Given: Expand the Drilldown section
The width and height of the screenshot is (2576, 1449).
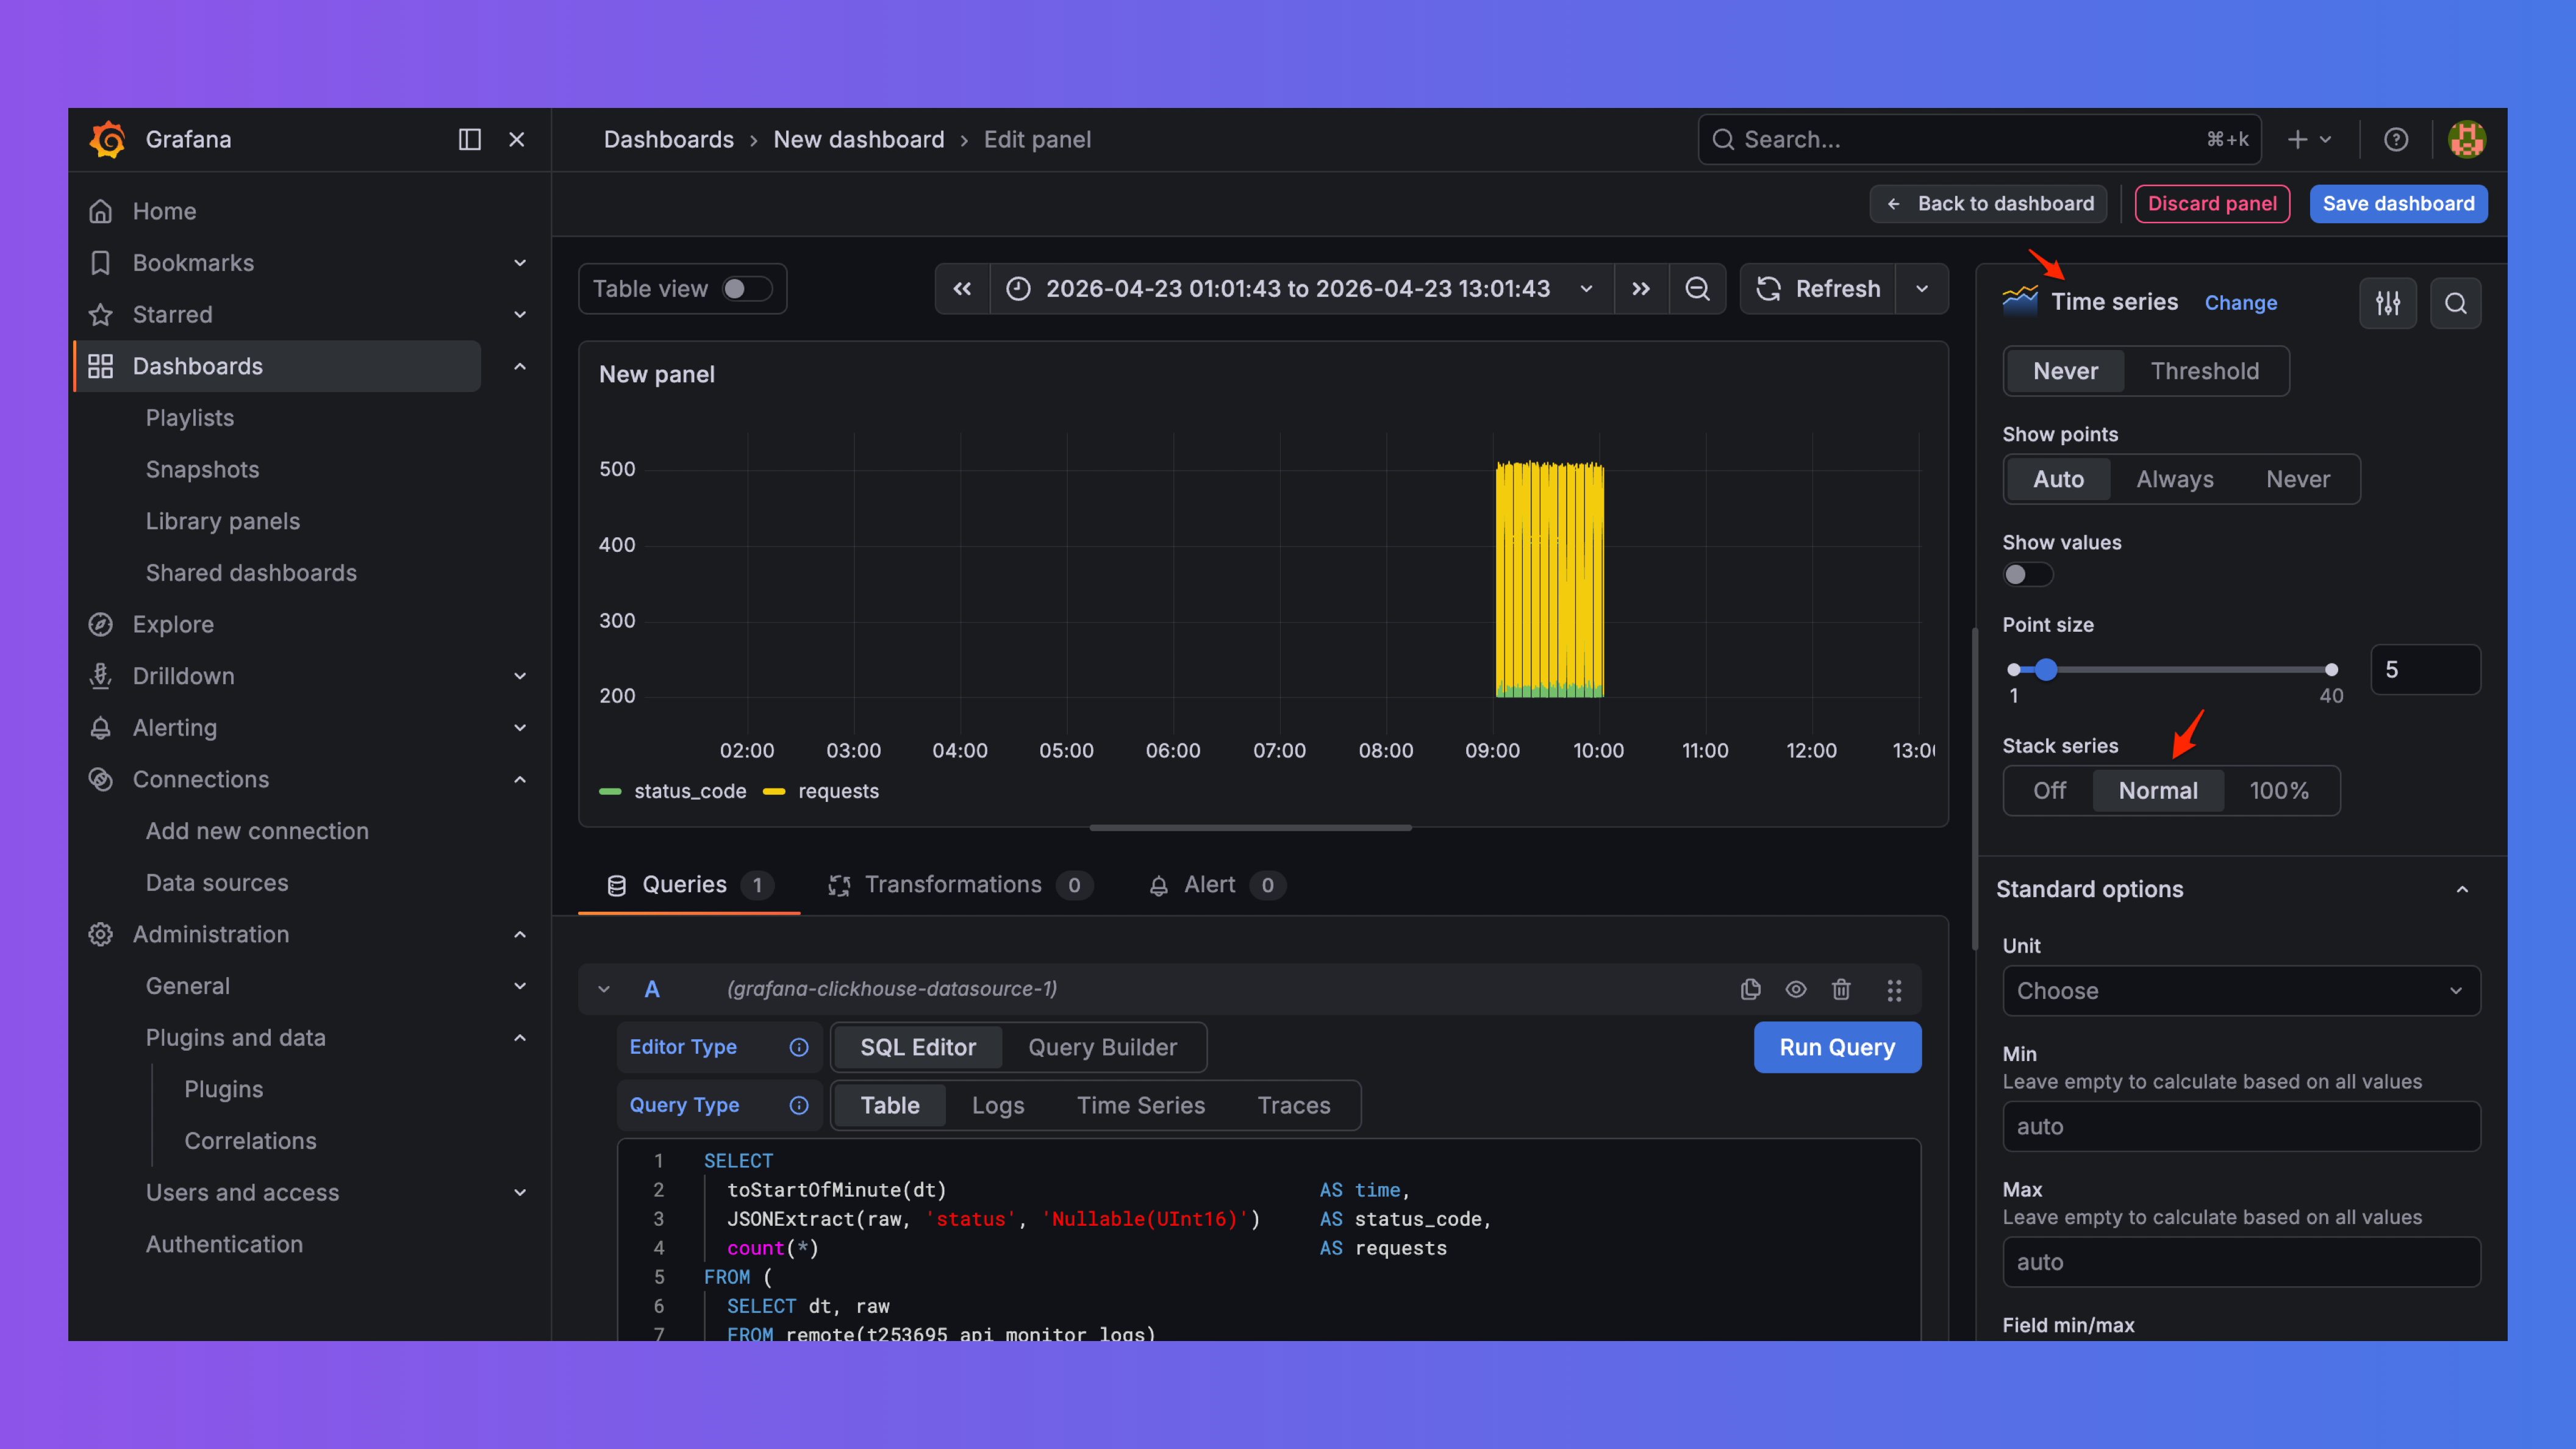Looking at the screenshot, I should click(x=520, y=676).
